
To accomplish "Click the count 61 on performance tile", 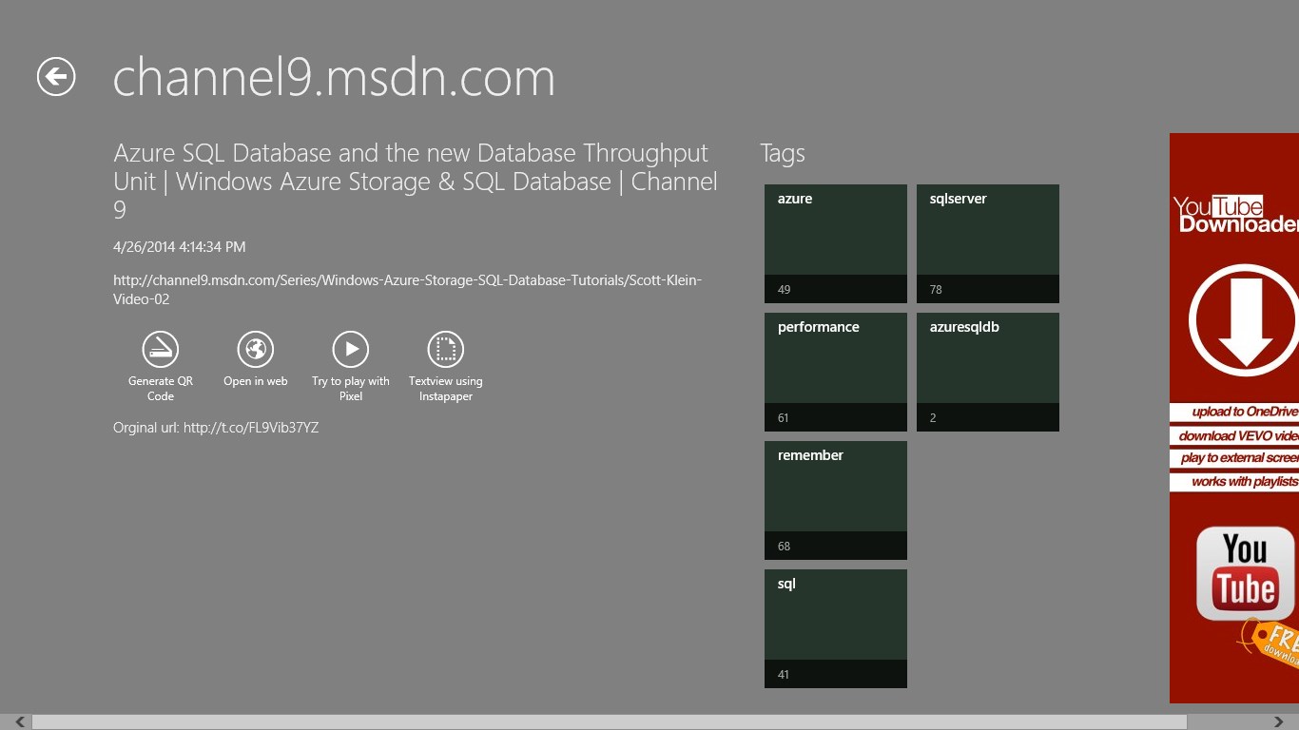I will (x=784, y=418).
